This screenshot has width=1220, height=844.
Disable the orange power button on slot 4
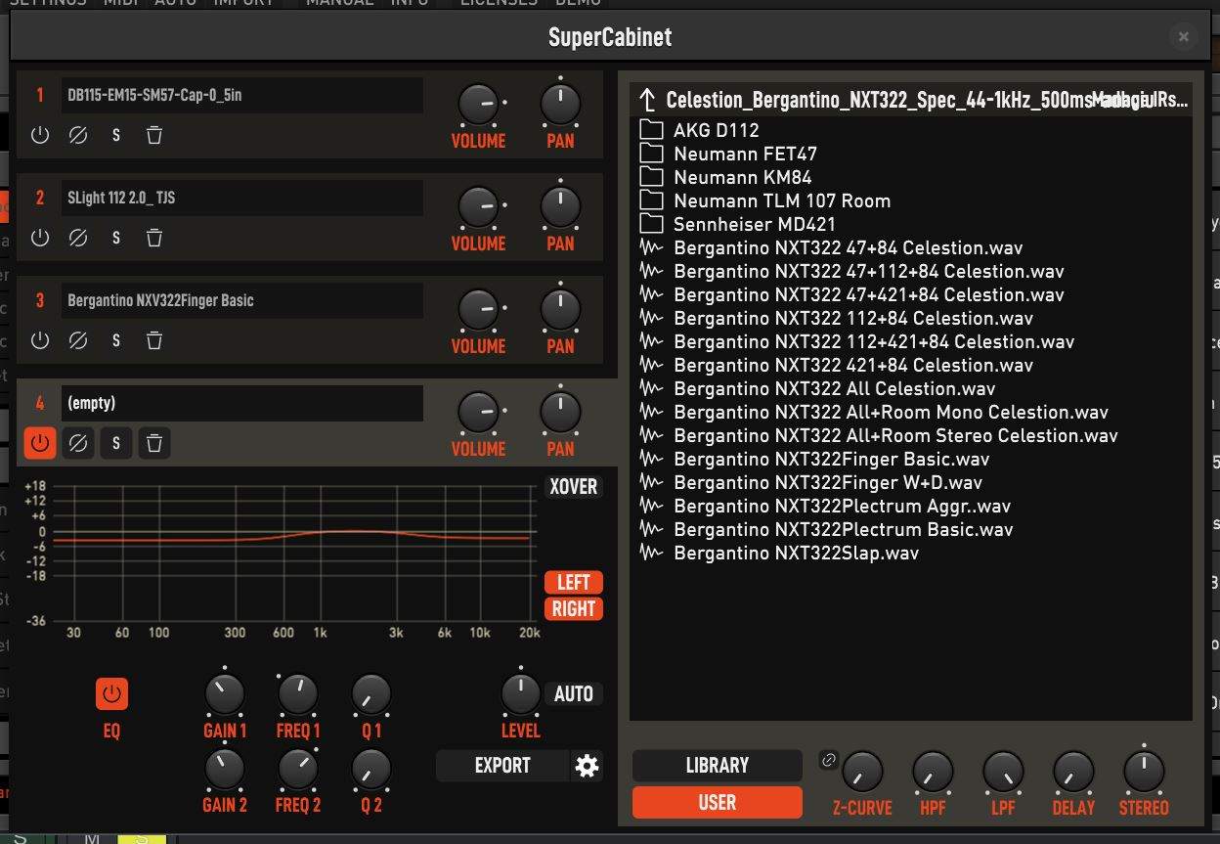coord(40,443)
